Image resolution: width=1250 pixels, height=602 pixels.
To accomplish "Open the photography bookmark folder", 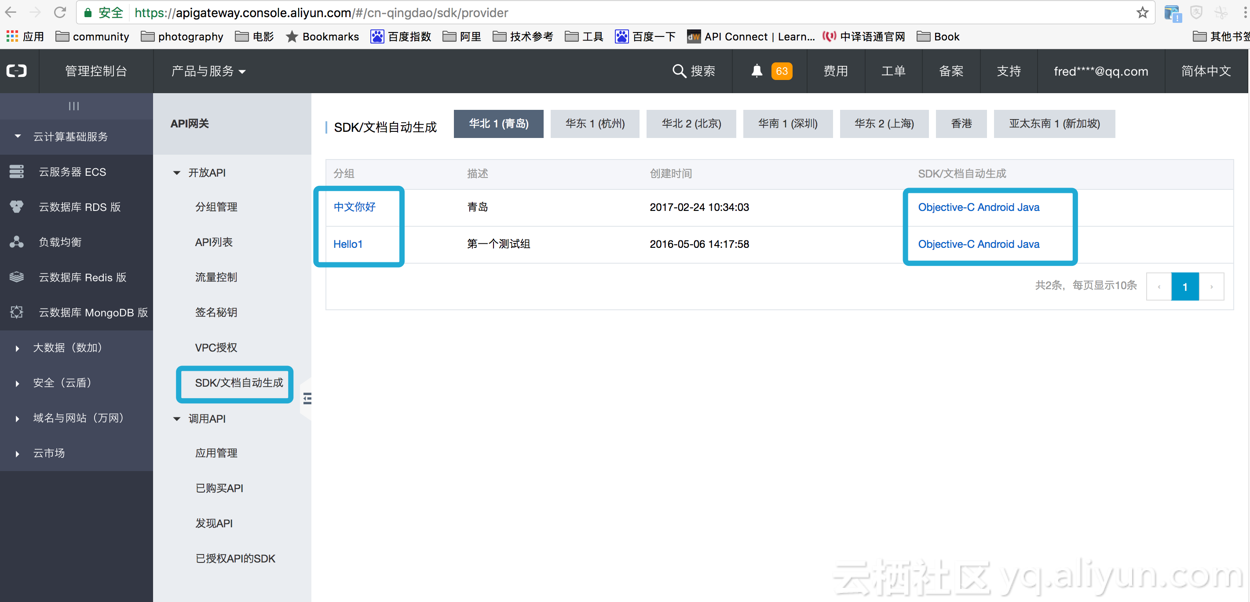I will pyautogui.click(x=182, y=36).
